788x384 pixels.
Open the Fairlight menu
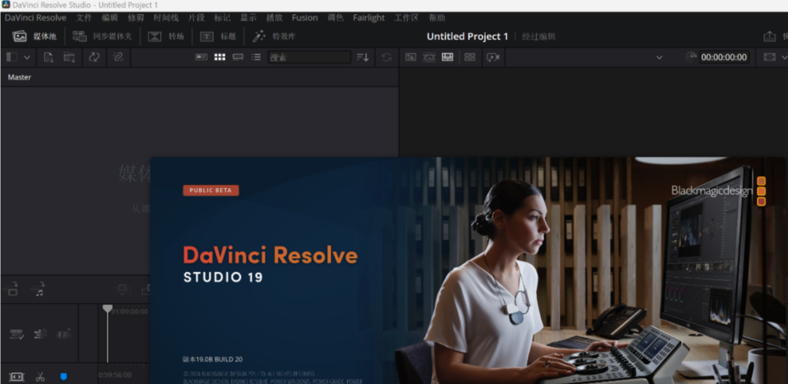point(369,18)
